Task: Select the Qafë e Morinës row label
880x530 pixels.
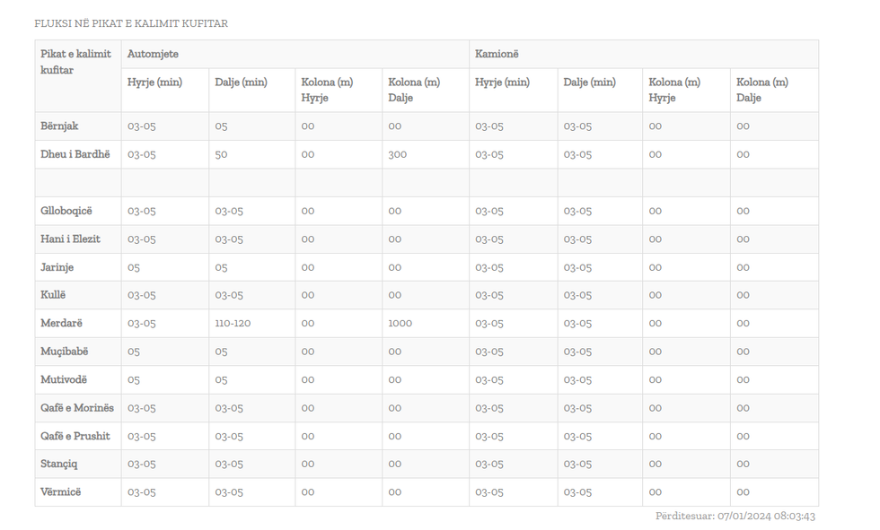Action: (x=77, y=408)
